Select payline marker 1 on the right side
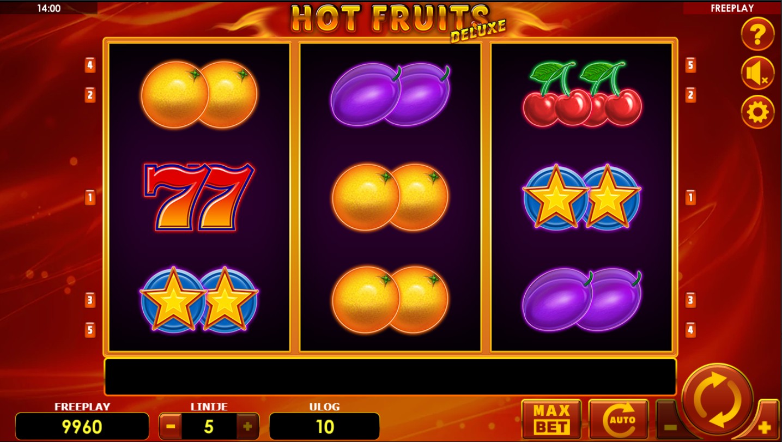This screenshot has width=782, height=442. (690, 197)
